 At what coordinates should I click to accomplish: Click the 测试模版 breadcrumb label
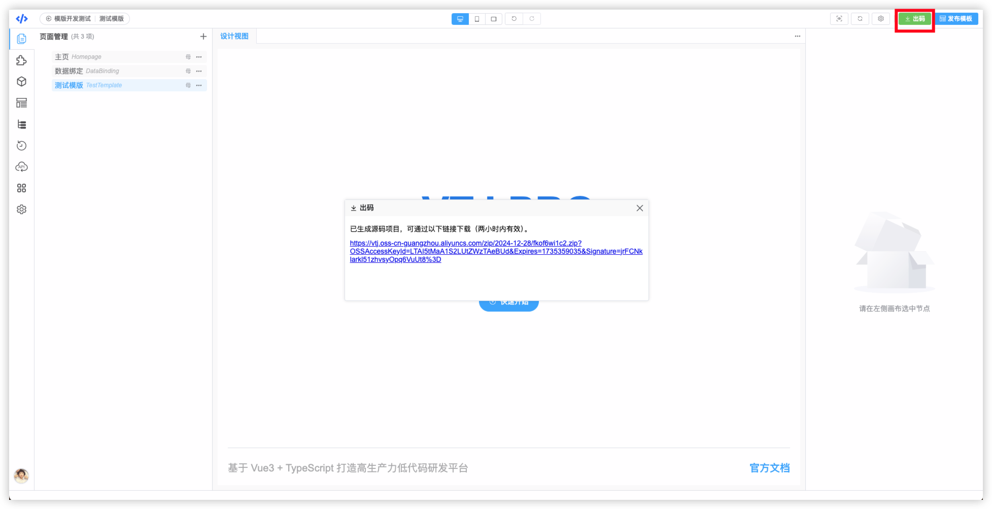click(112, 19)
